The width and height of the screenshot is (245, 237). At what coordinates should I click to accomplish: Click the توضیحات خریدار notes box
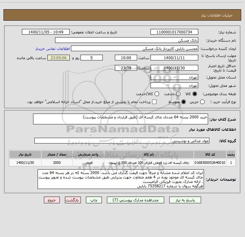121,179
